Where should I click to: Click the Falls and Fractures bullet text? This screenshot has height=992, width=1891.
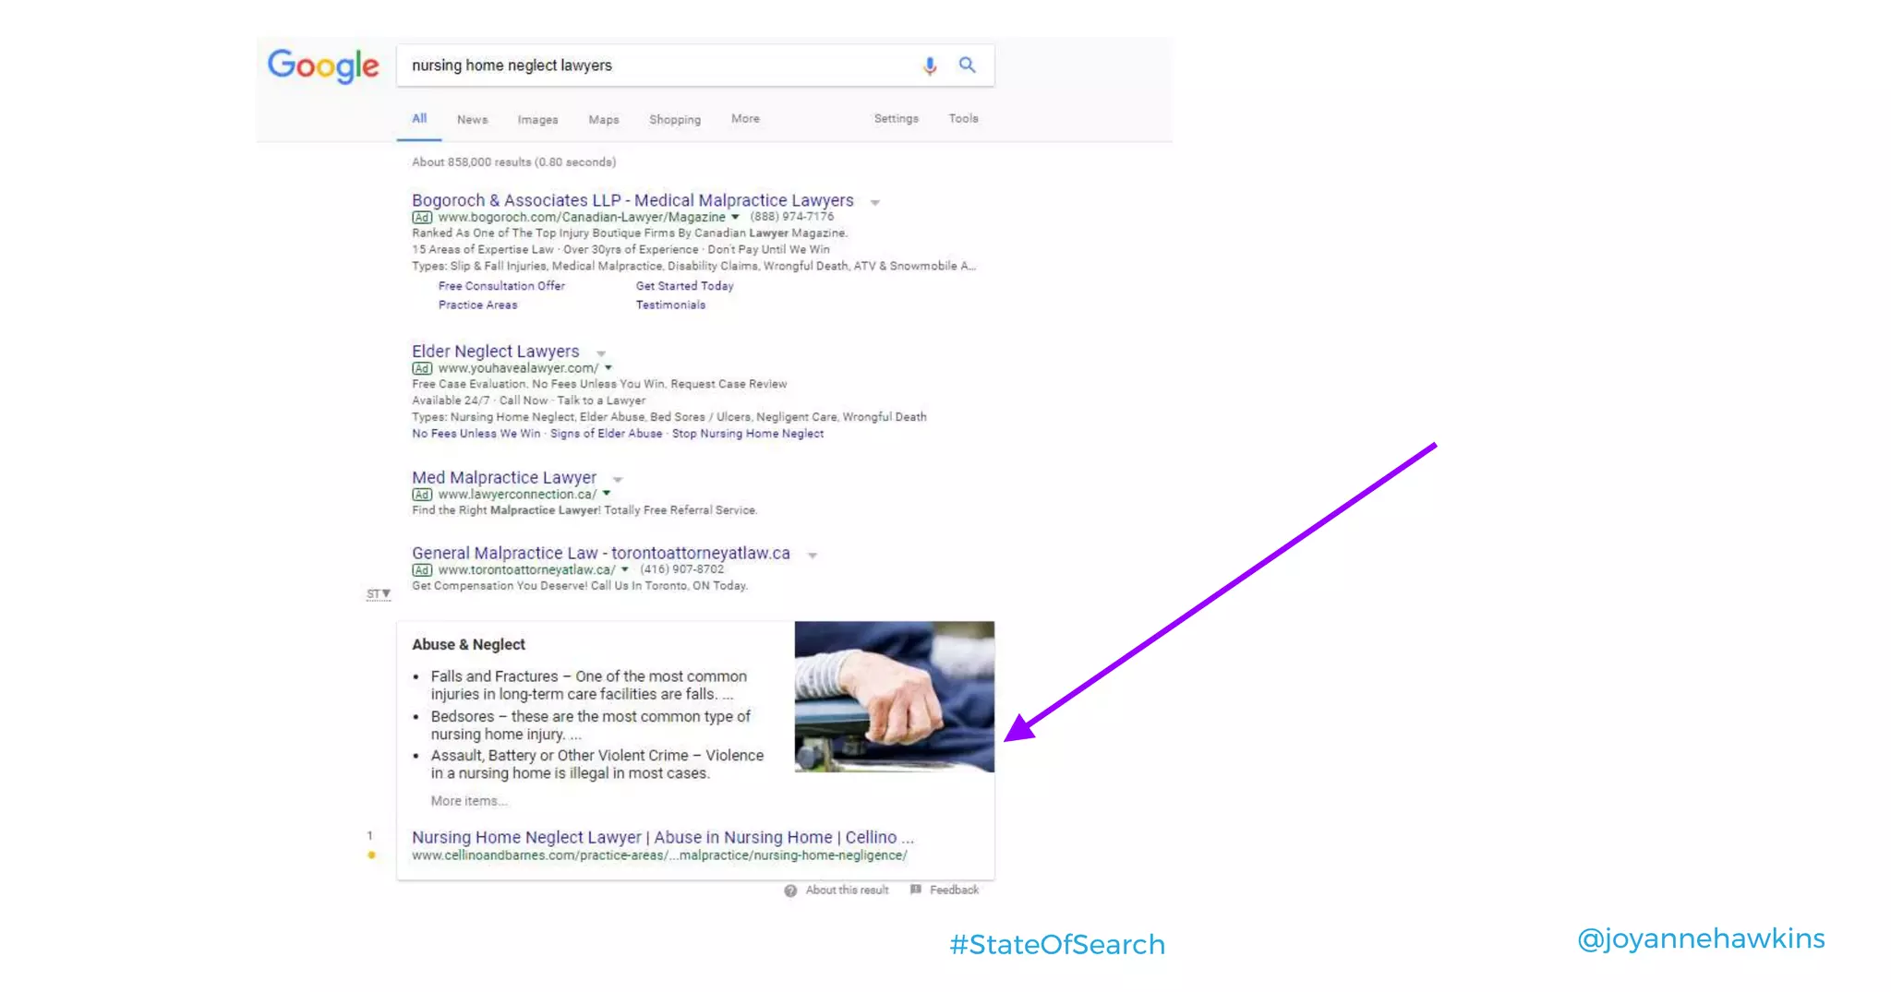point(588,686)
